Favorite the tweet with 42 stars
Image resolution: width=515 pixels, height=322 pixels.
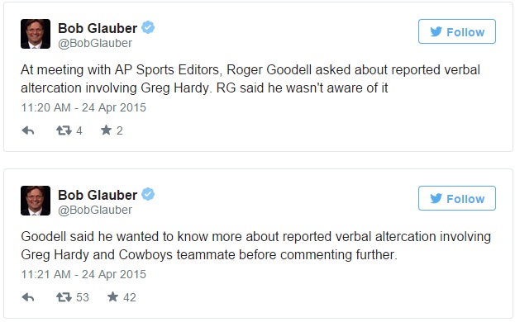pyautogui.click(x=112, y=296)
